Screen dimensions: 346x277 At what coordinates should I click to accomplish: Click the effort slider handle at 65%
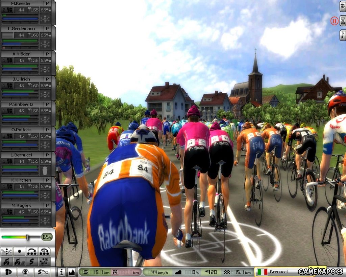click(28, 237)
